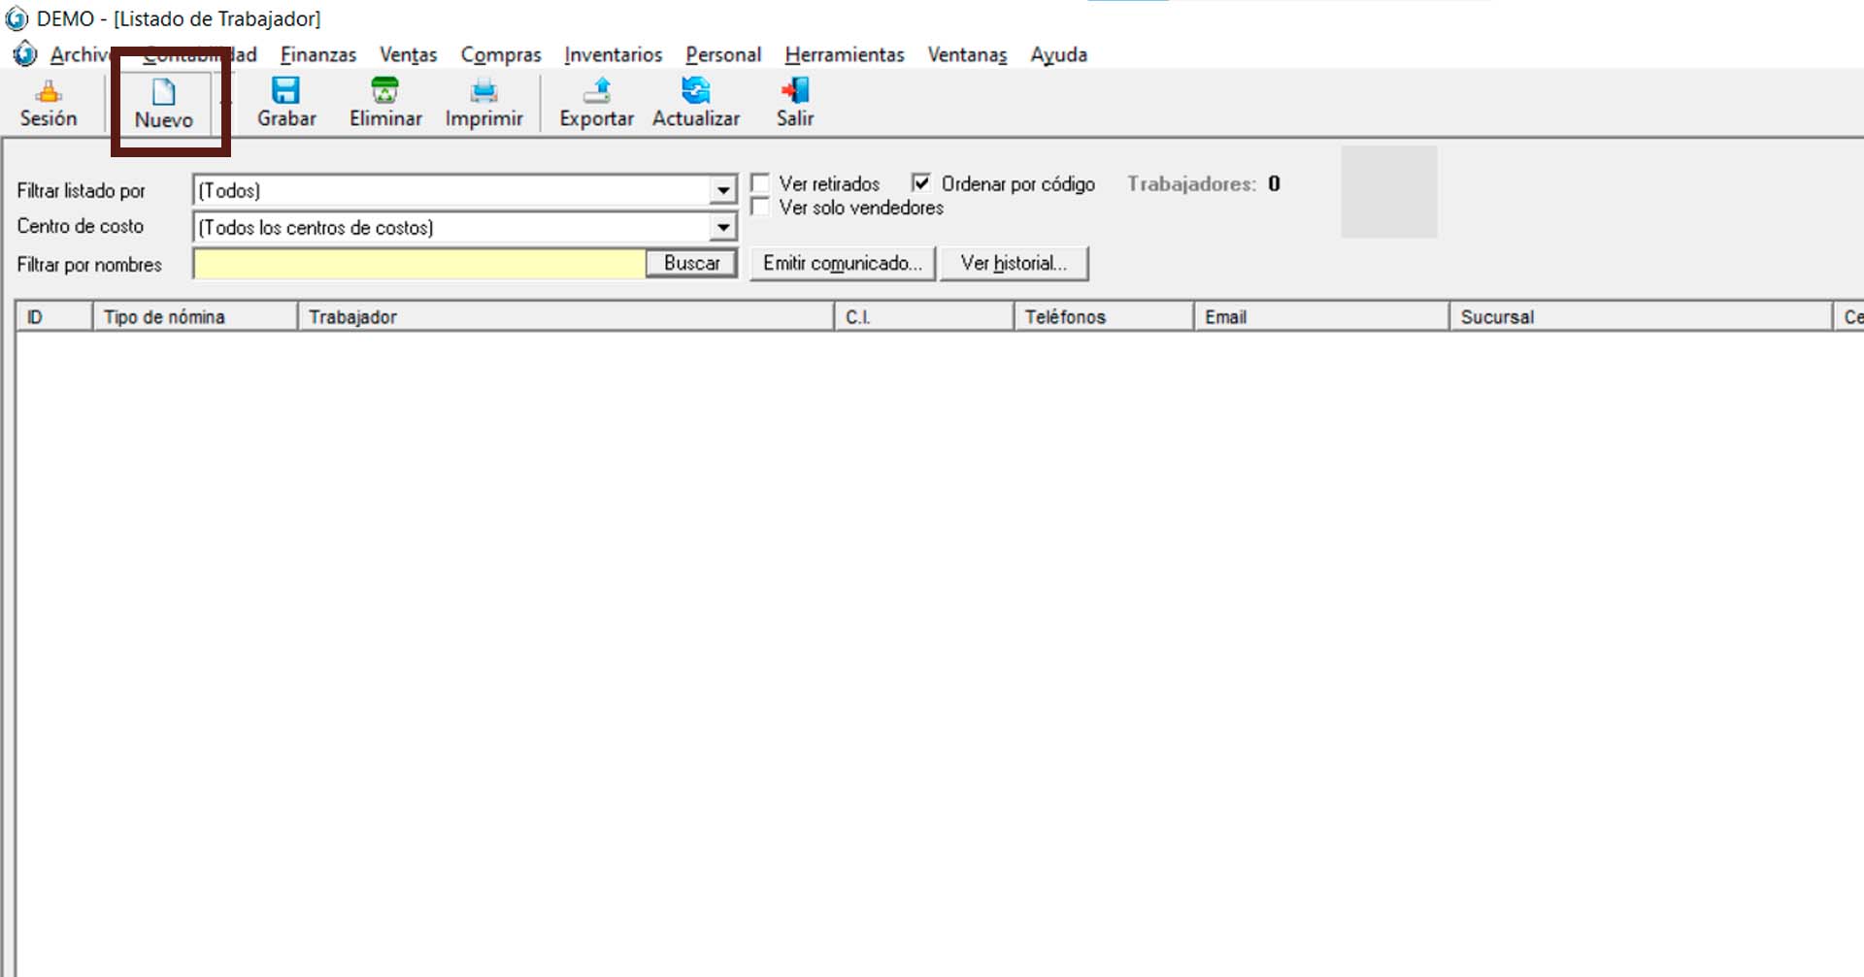The height and width of the screenshot is (977, 1864).
Task: Uncheck Ordenar por código
Action: tap(921, 183)
